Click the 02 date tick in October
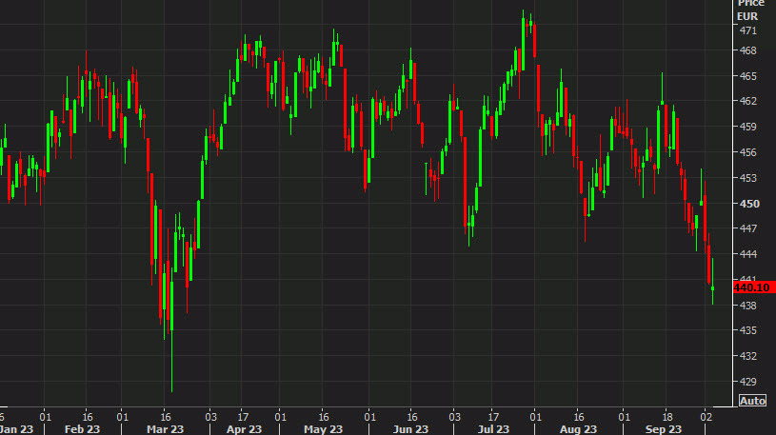The image size is (776, 435). coord(706,417)
